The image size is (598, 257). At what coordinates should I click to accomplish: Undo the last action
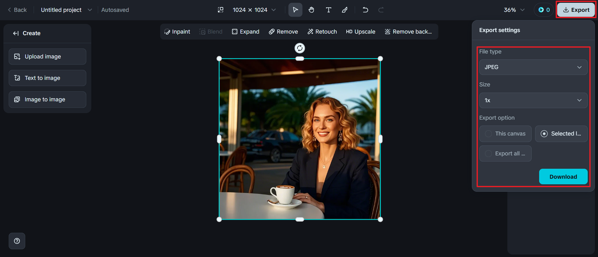365,10
